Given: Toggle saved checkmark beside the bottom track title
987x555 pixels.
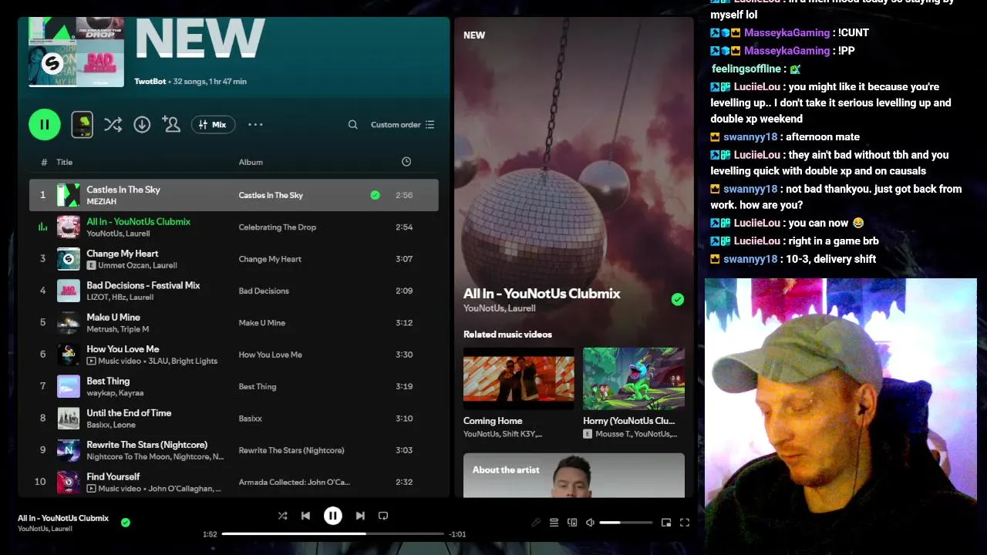Looking at the screenshot, I should (x=126, y=523).
